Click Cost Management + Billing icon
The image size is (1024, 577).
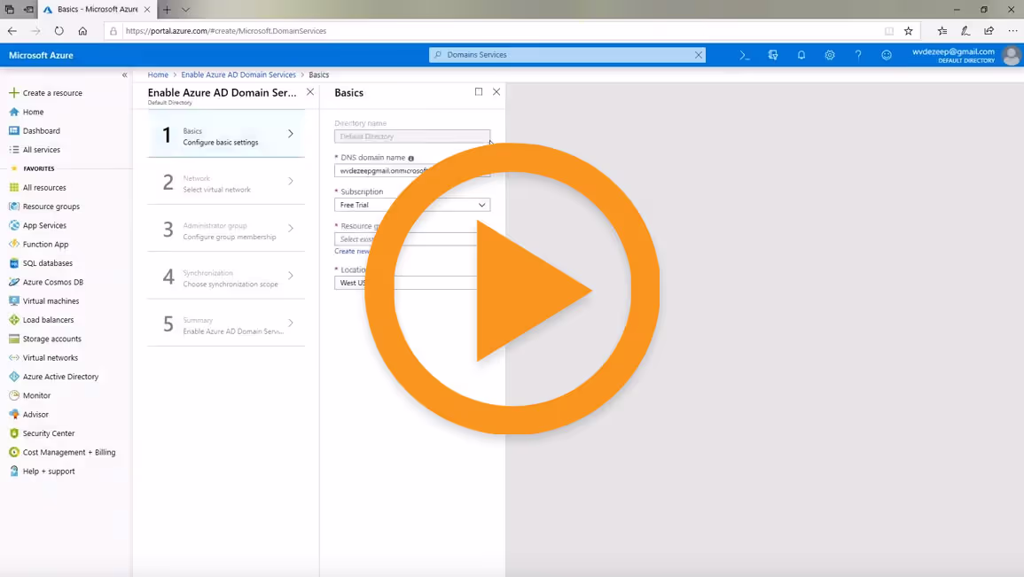[13, 452]
